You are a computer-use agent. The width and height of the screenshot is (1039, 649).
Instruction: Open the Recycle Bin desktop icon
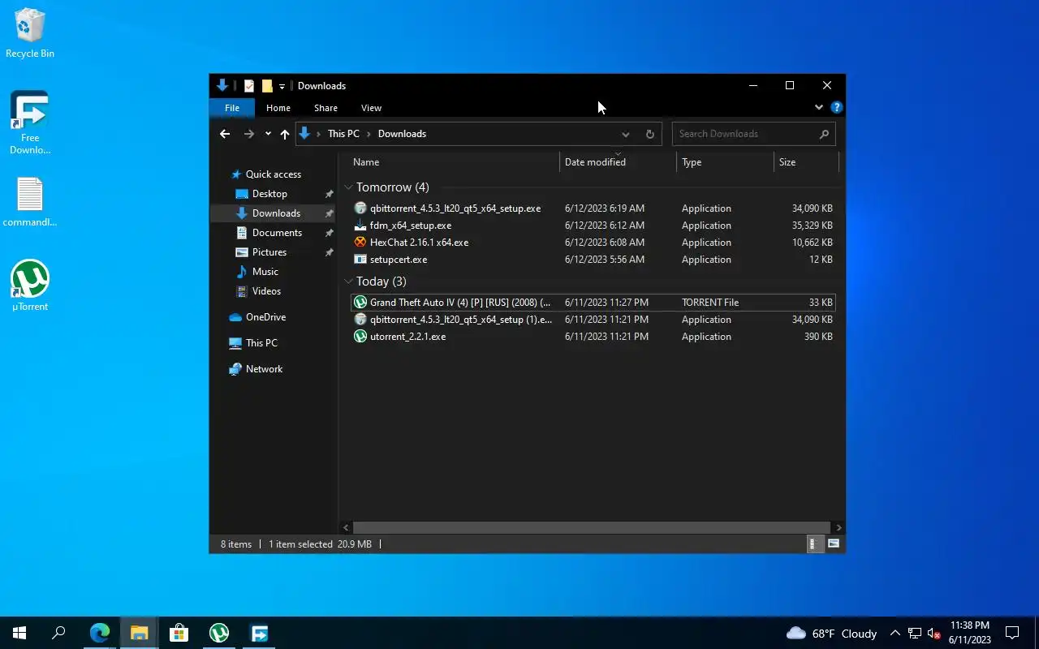click(x=30, y=34)
